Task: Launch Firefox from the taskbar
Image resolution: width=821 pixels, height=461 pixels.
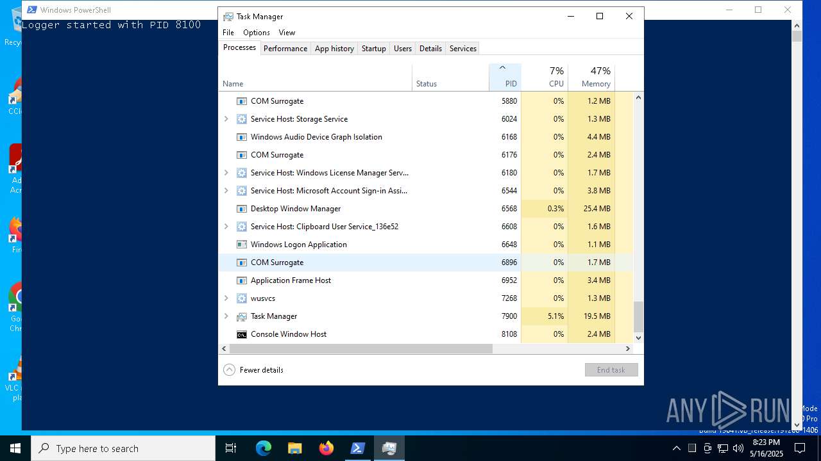Action: (x=326, y=448)
